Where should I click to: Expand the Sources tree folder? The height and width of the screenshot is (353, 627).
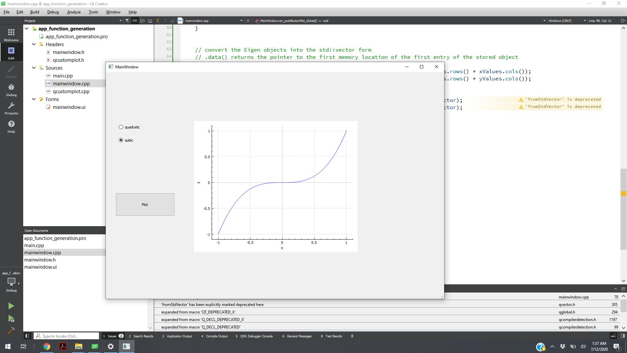click(x=34, y=68)
